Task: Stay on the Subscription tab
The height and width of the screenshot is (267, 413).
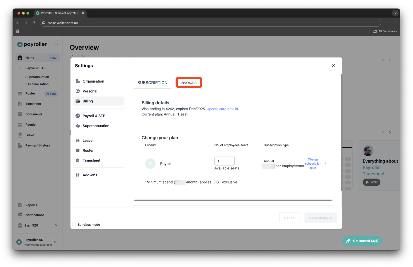Action: [x=152, y=82]
